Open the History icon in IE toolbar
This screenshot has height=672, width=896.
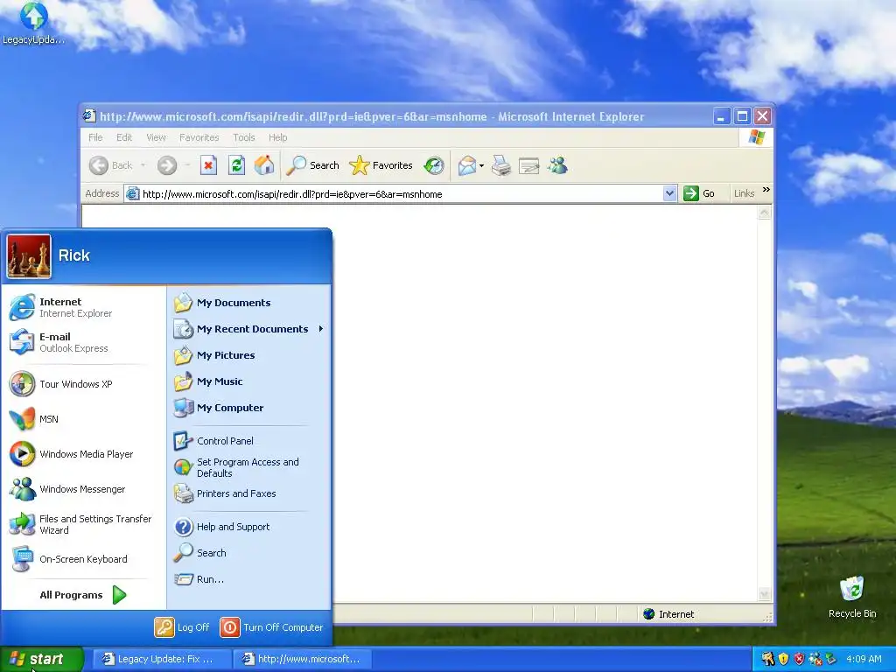[x=434, y=165]
